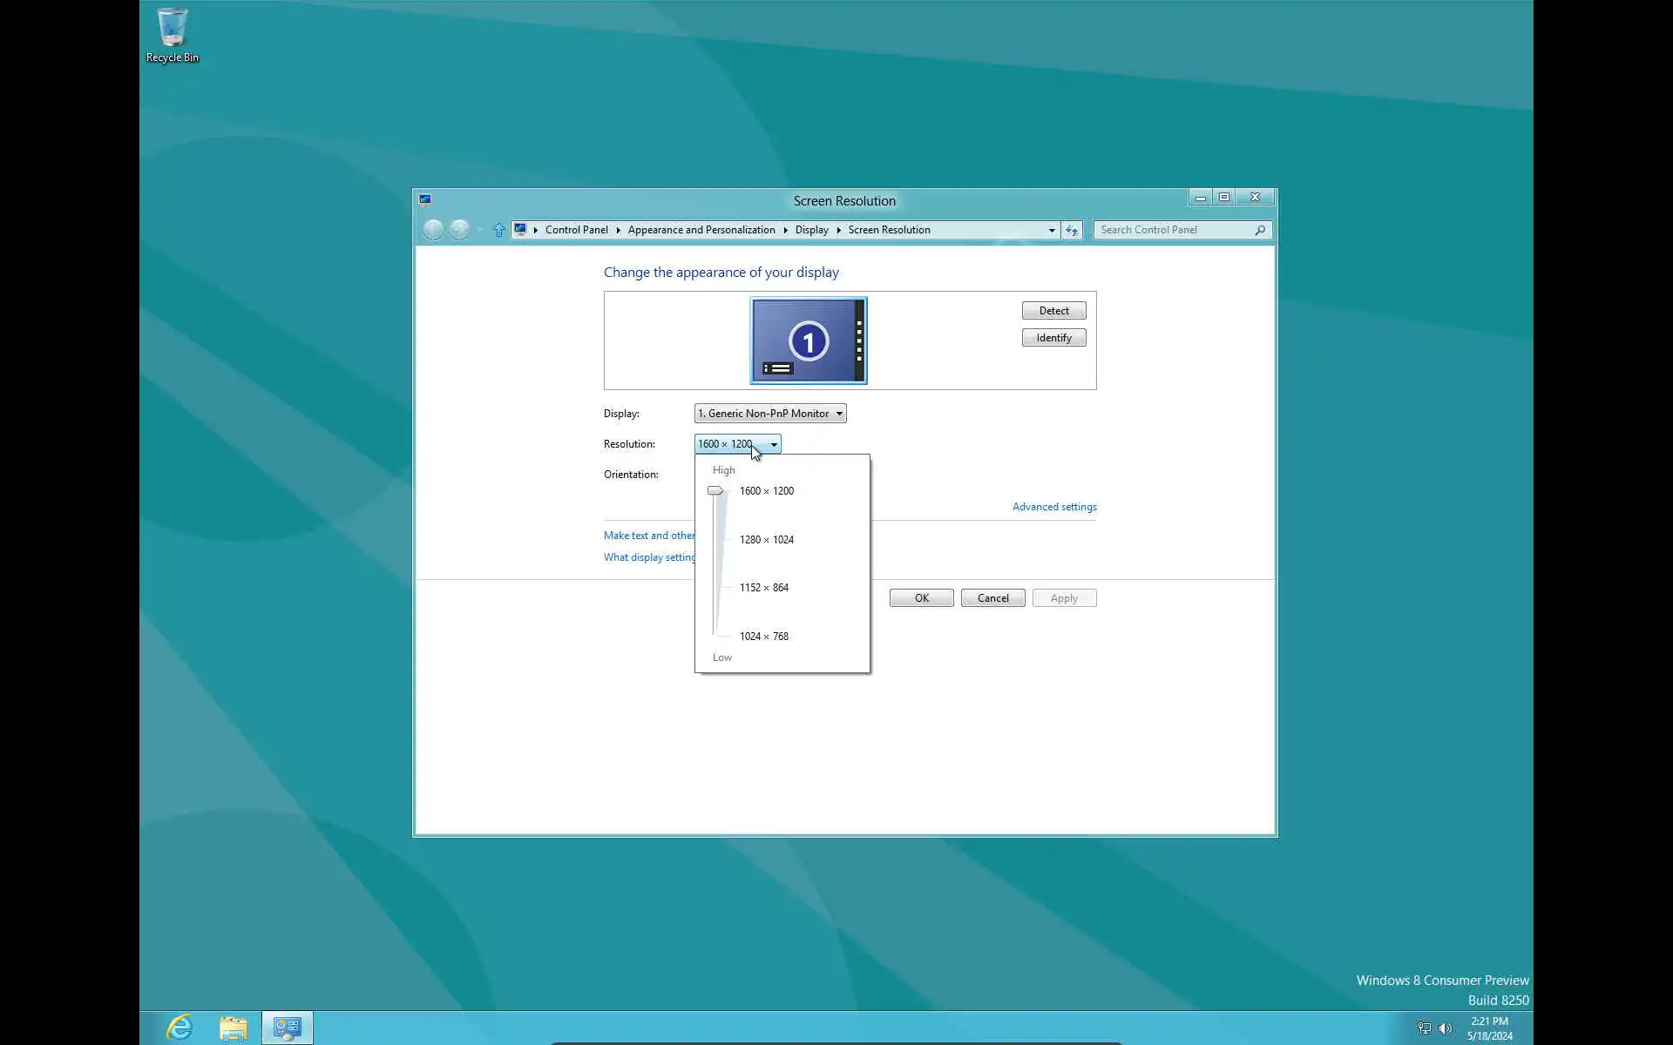Expand the address bar history arrow
The image size is (1673, 1045).
click(1052, 230)
